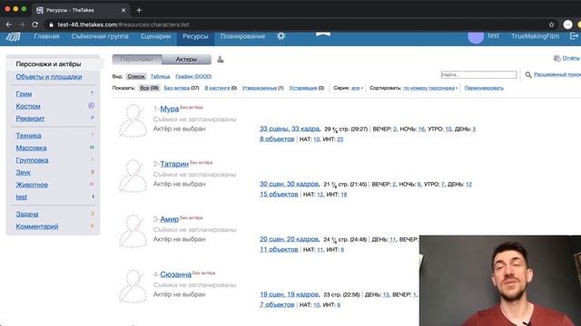Switch to the Актеры tab
The image size is (581, 326).
coord(186,59)
